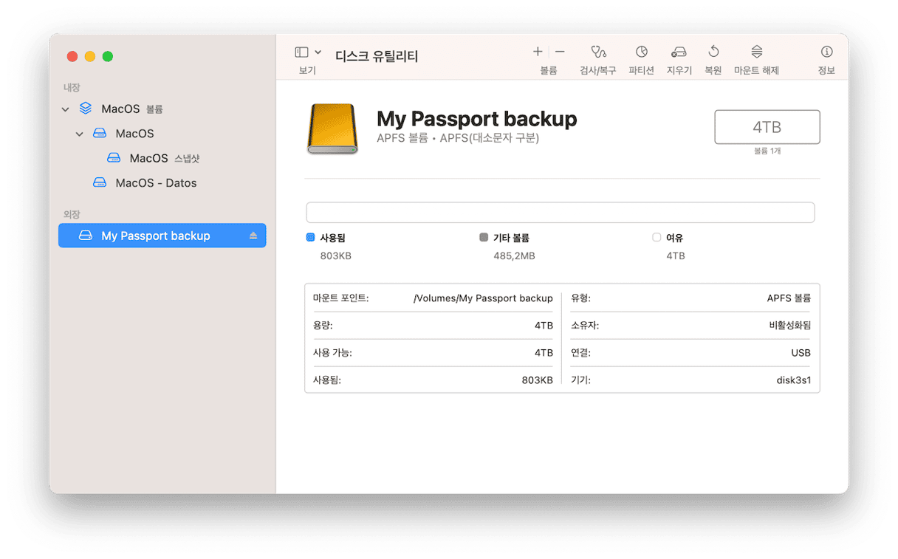The width and height of the screenshot is (898, 559).
Task: Toggle the sidebar view button
Action: coord(301,52)
